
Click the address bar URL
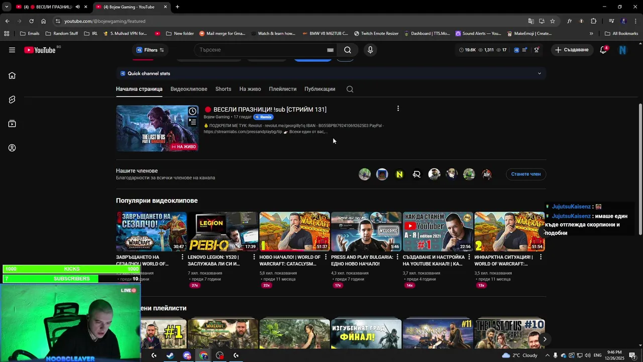[x=104, y=21]
